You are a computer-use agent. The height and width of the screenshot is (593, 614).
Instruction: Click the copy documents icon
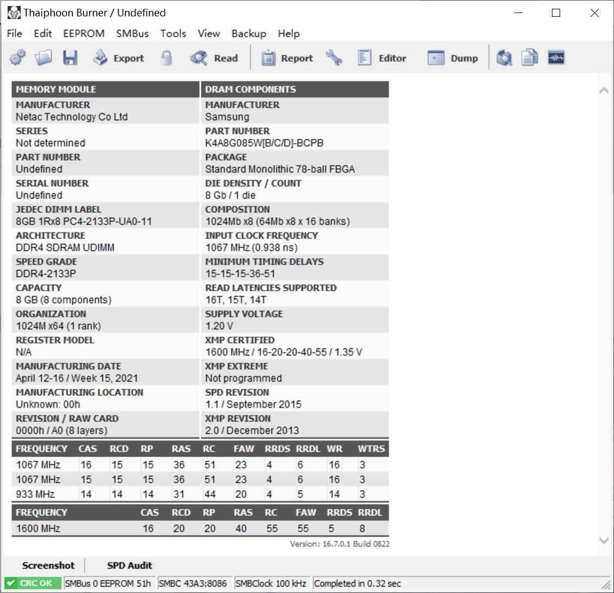[x=530, y=58]
